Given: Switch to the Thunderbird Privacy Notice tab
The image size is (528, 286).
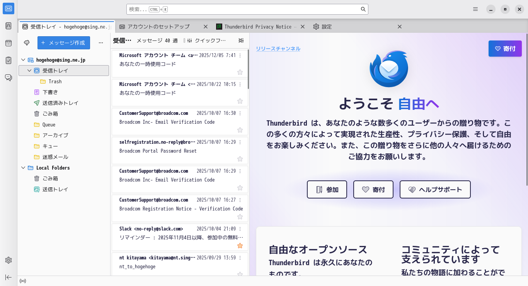Looking at the screenshot, I should 260,27.
